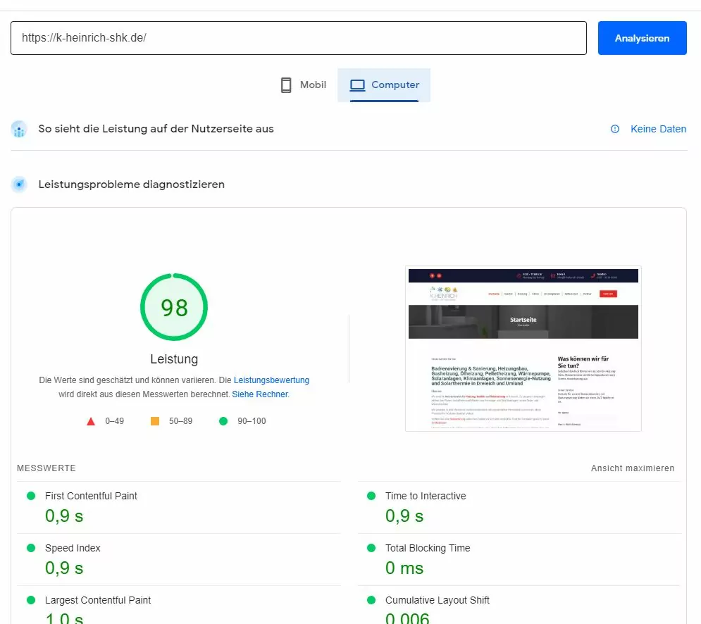Click the green circle 90–100 legend icon

[x=223, y=421]
